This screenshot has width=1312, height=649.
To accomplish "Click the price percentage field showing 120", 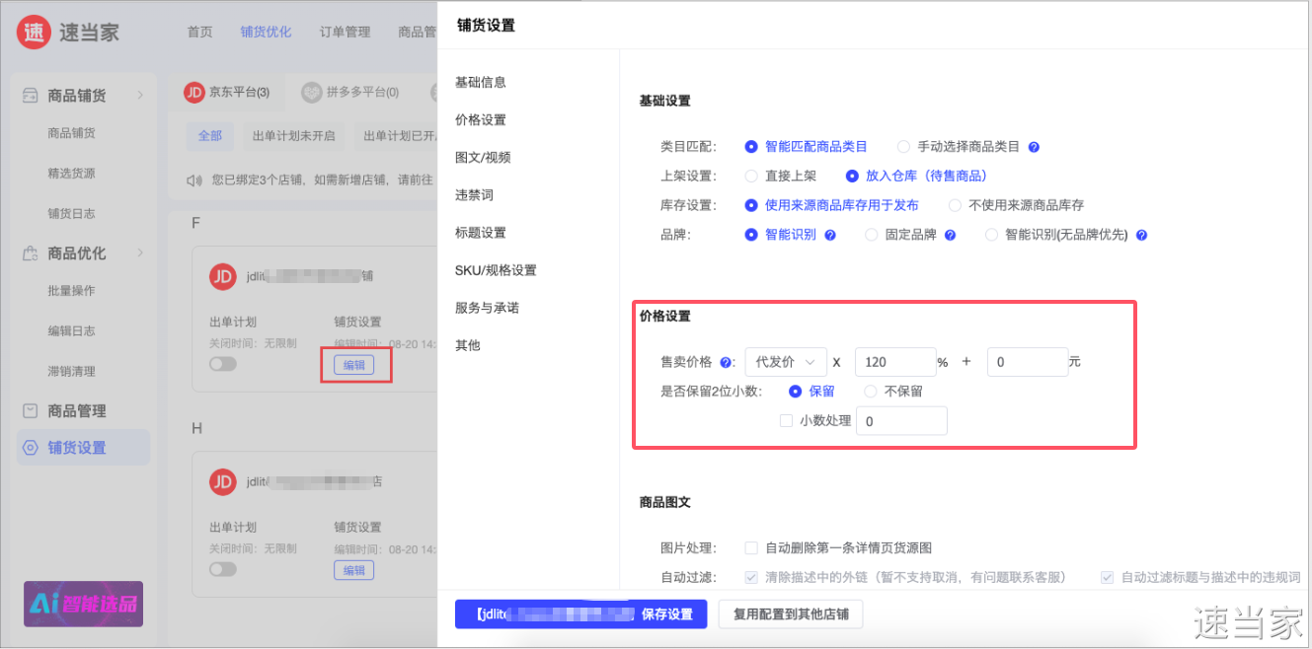I will point(894,362).
